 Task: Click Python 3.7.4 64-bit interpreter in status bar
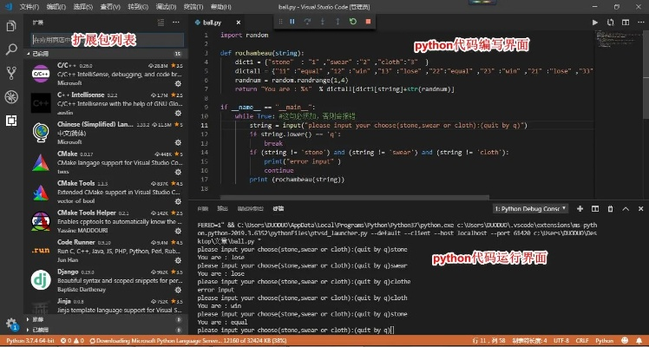point(31,341)
